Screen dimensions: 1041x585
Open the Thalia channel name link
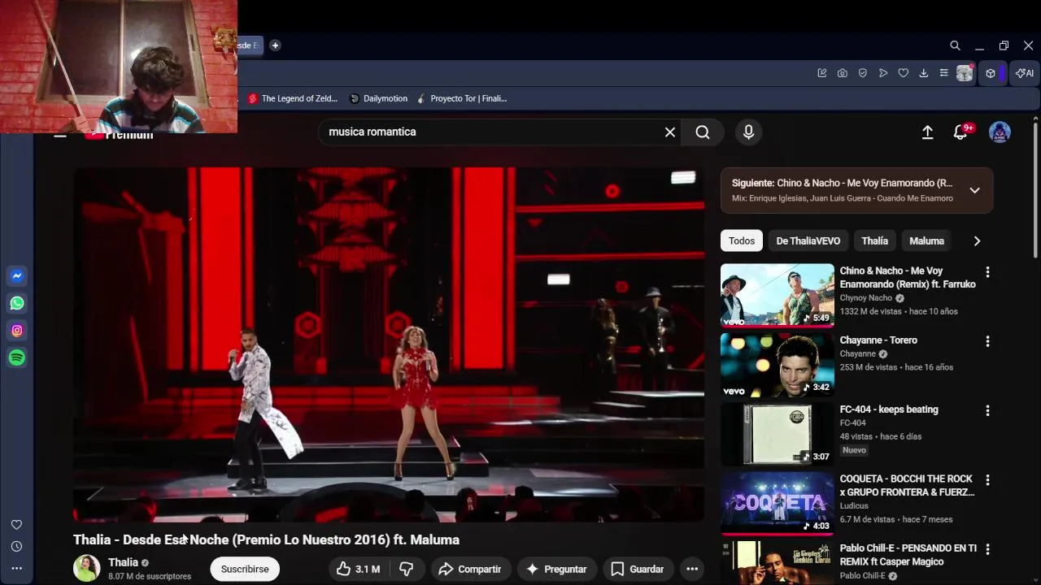pos(123,562)
